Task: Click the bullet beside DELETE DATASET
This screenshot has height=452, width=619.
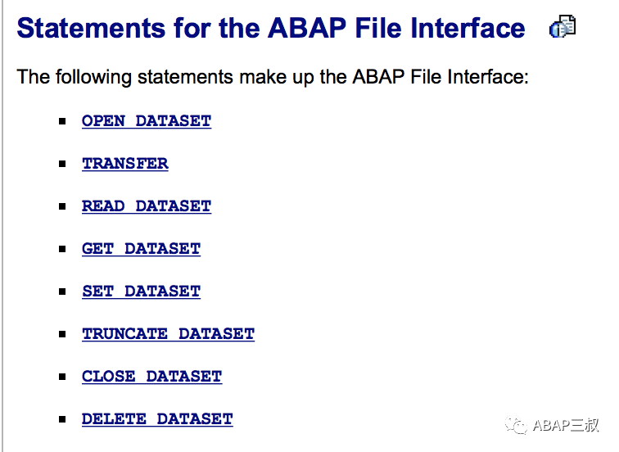Action: (62, 419)
